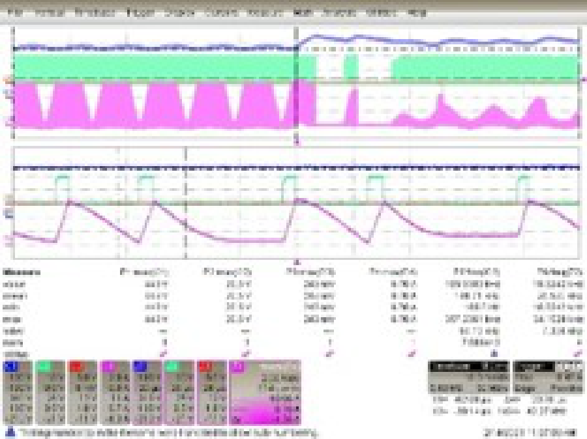The height and width of the screenshot is (439, 587).
Task: Select the red C3 channel descriptor box
Action: 82,391
